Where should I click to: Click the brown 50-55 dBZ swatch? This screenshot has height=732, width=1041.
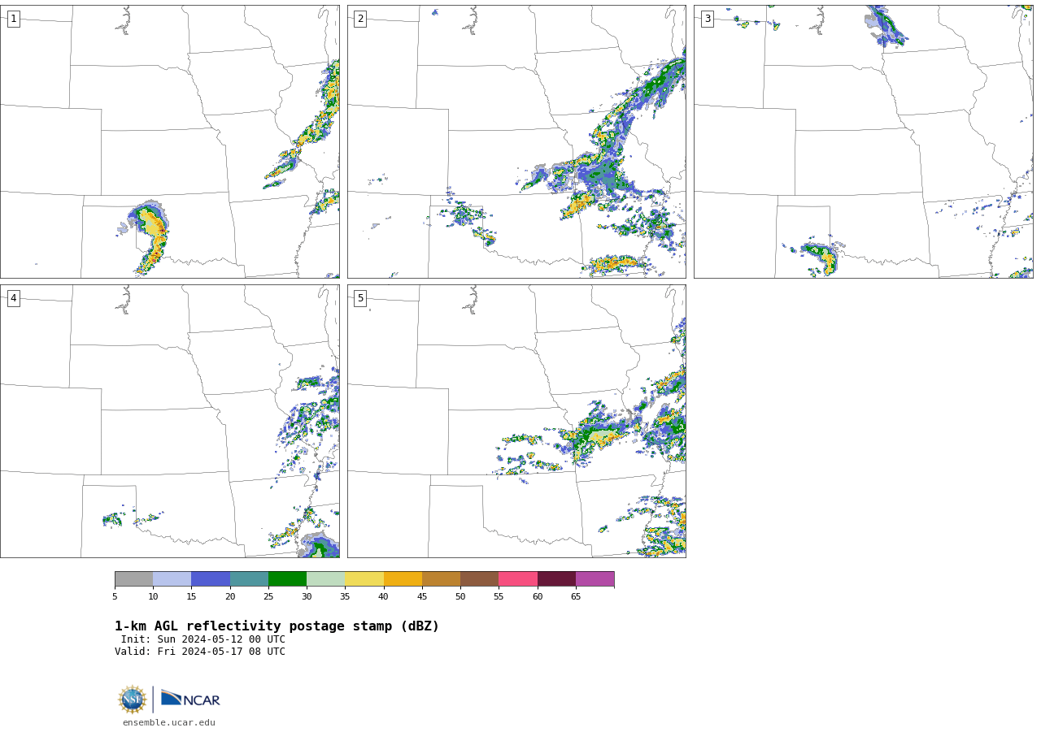click(x=479, y=578)
